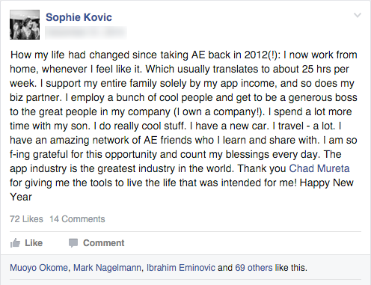Open Muoyo Okome's profile link

(39, 268)
